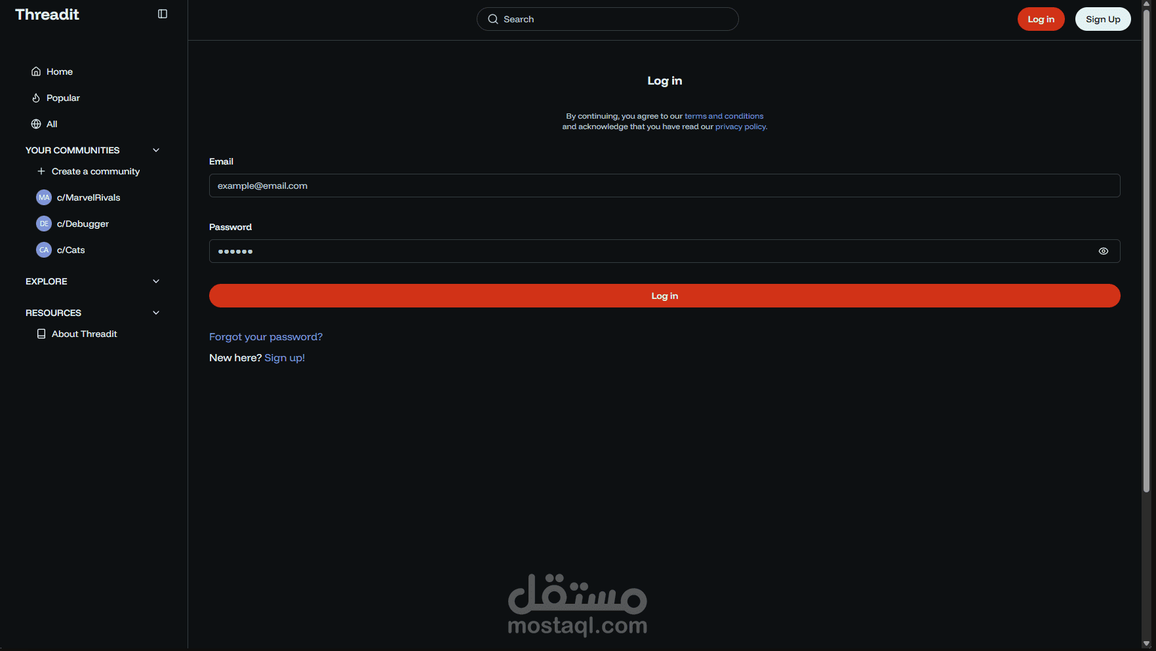Click the RESOURCES heading text

pos(54,313)
